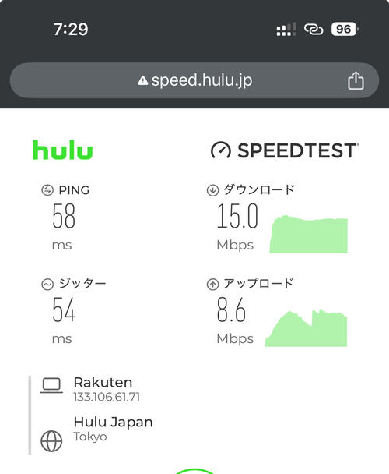Viewport: 389px width, 474px height.
Task: Tap the battery indicator showing 96
Action: 345,30
